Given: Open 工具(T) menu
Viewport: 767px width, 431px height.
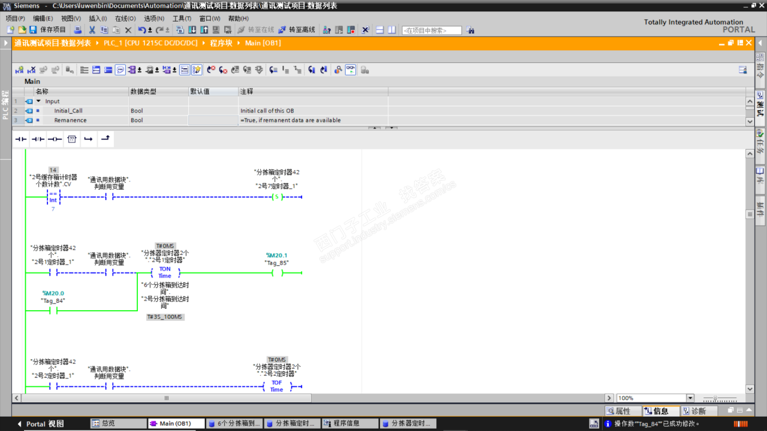Looking at the screenshot, I should [x=182, y=19].
